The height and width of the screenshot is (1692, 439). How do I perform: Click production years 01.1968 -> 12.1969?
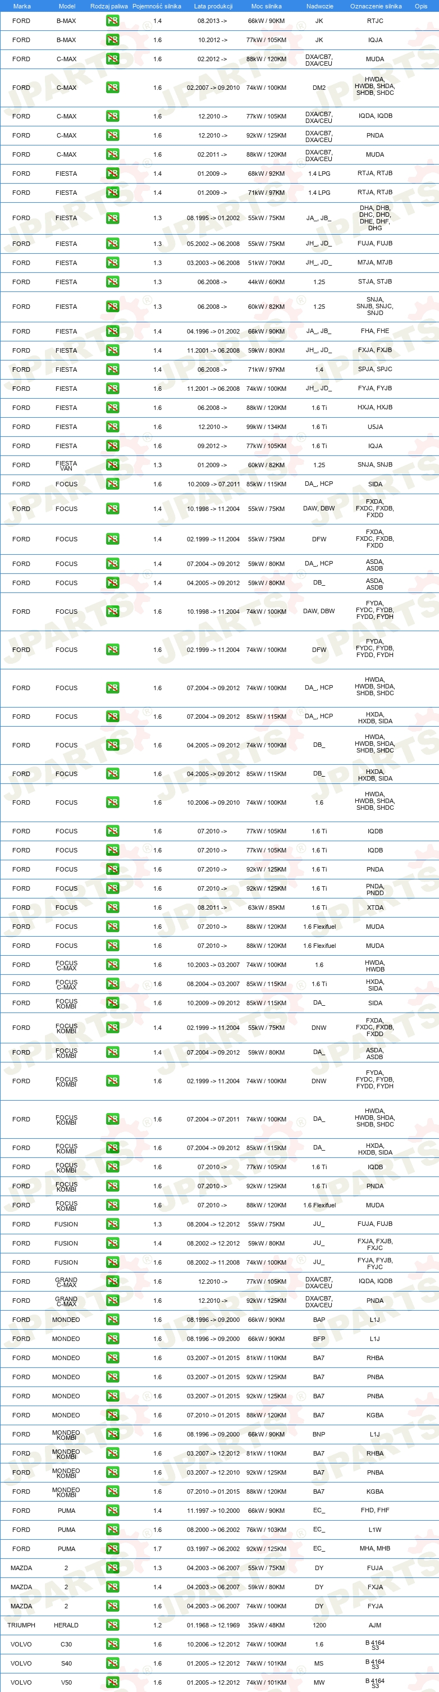[213, 1625]
